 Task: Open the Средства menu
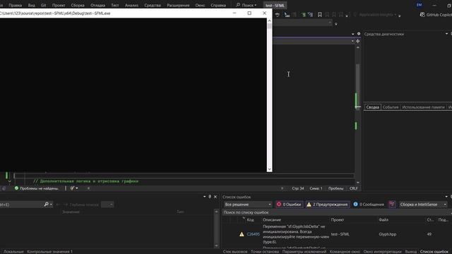(x=153, y=5)
